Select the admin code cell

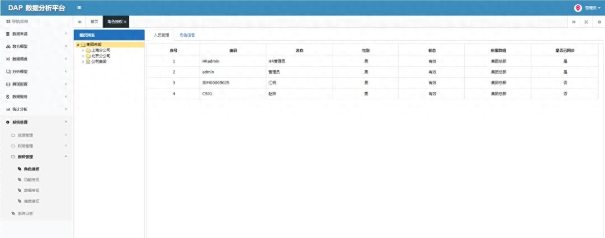click(233, 72)
